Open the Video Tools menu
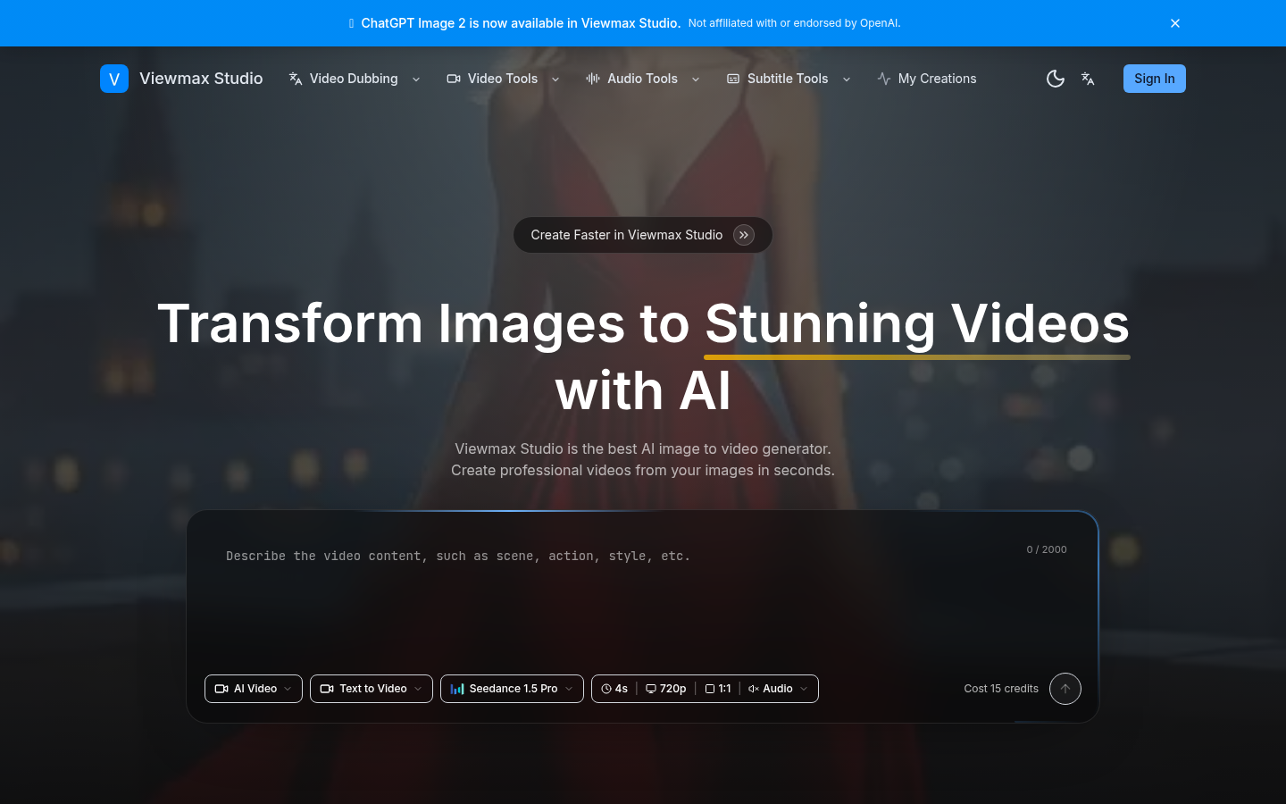The width and height of the screenshot is (1286, 804). (x=504, y=79)
